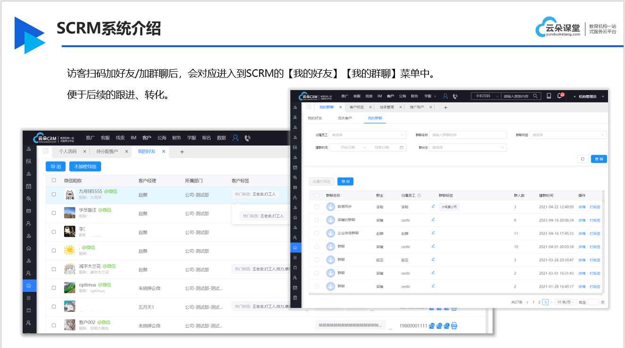The image size is (625, 348).
Task: Click the 请输入群聊名称 input field
Action: 468,135
